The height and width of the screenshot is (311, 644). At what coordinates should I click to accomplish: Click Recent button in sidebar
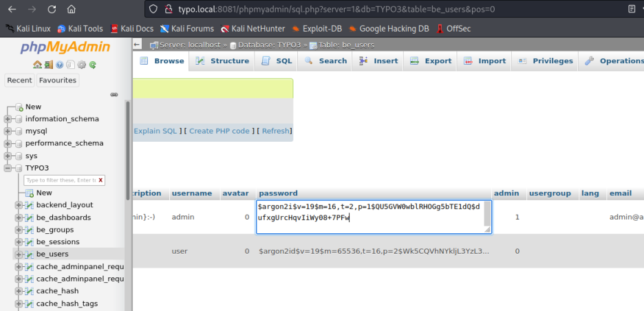[19, 80]
